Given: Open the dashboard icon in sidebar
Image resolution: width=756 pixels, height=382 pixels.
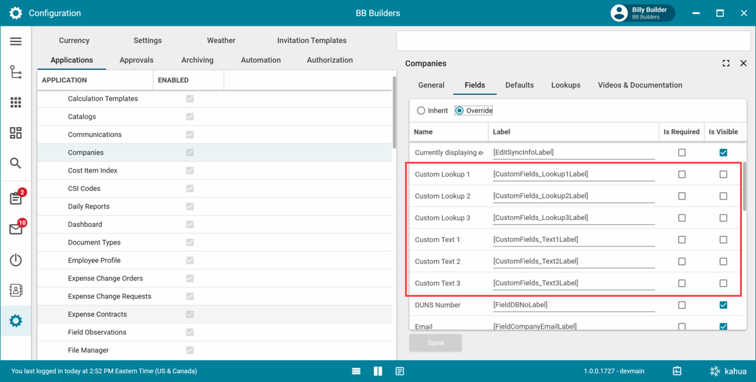Looking at the screenshot, I should (16, 133).
